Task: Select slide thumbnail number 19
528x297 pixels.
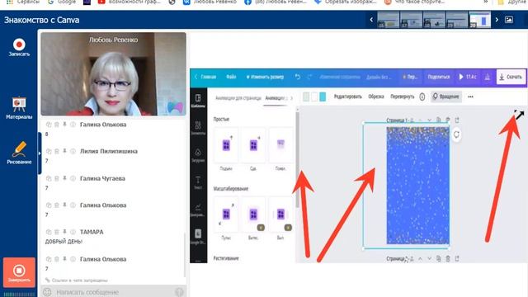Action: pyautogui.click(x=457, y=20)
